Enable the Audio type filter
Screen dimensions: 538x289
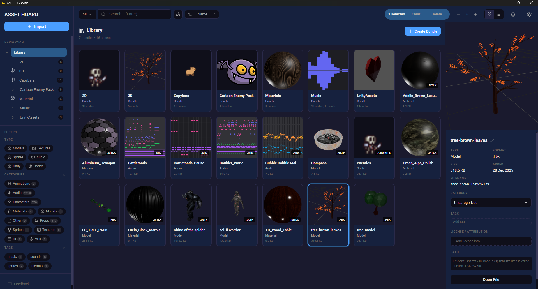click(x=38, y=157)
